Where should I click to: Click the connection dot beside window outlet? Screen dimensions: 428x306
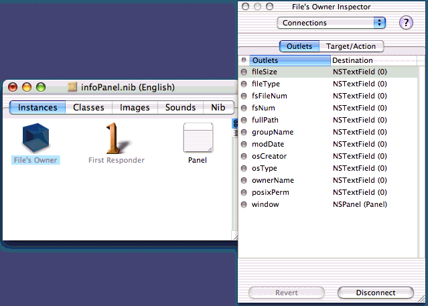click(x=244, y=204)
